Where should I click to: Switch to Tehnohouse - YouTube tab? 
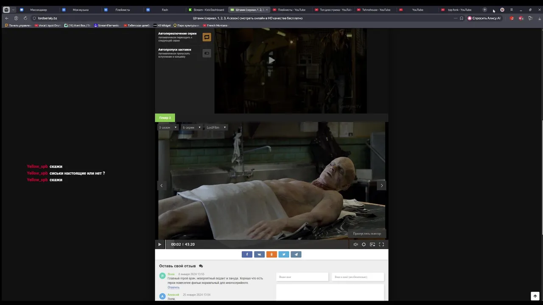coord(375,10)
